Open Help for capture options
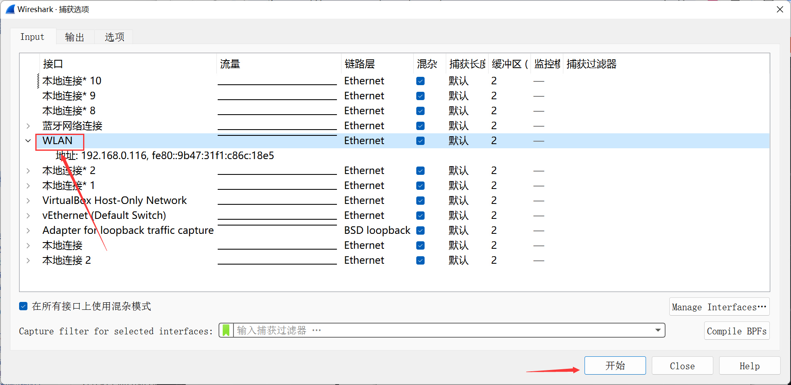The width and height of the screenshot is (791, 385). click(749, 365)
